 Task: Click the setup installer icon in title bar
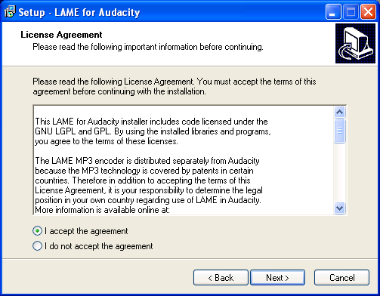coord(10,11)
